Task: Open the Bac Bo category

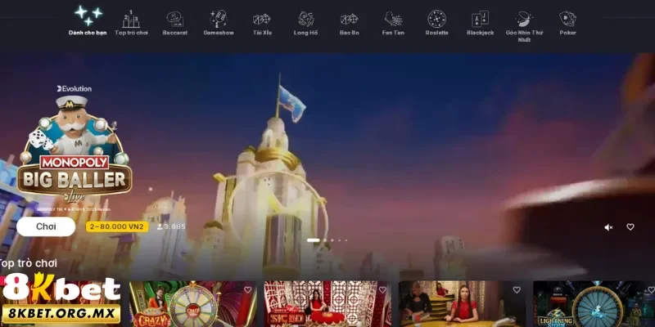Action: point(349,22)
